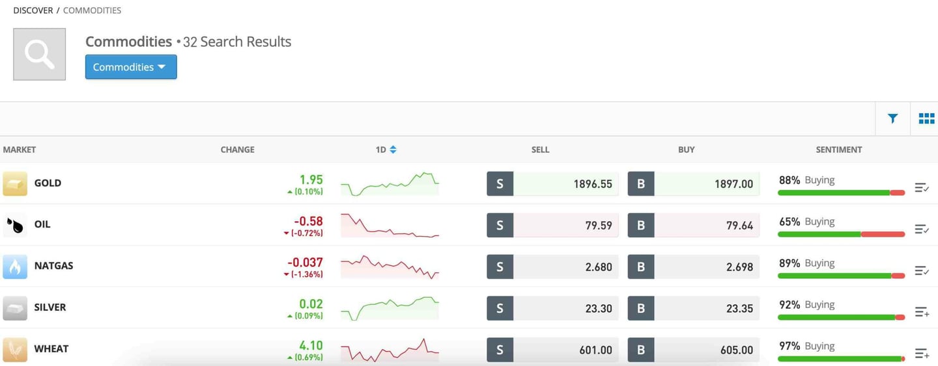Sort by the CHANGE column header
Screen dimensions: 938x366
coord(237,150)
